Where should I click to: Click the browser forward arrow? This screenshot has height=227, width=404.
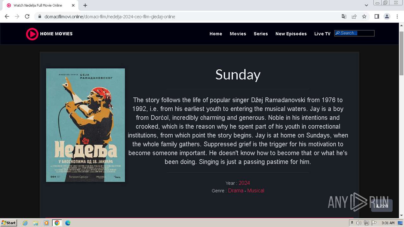17,16
